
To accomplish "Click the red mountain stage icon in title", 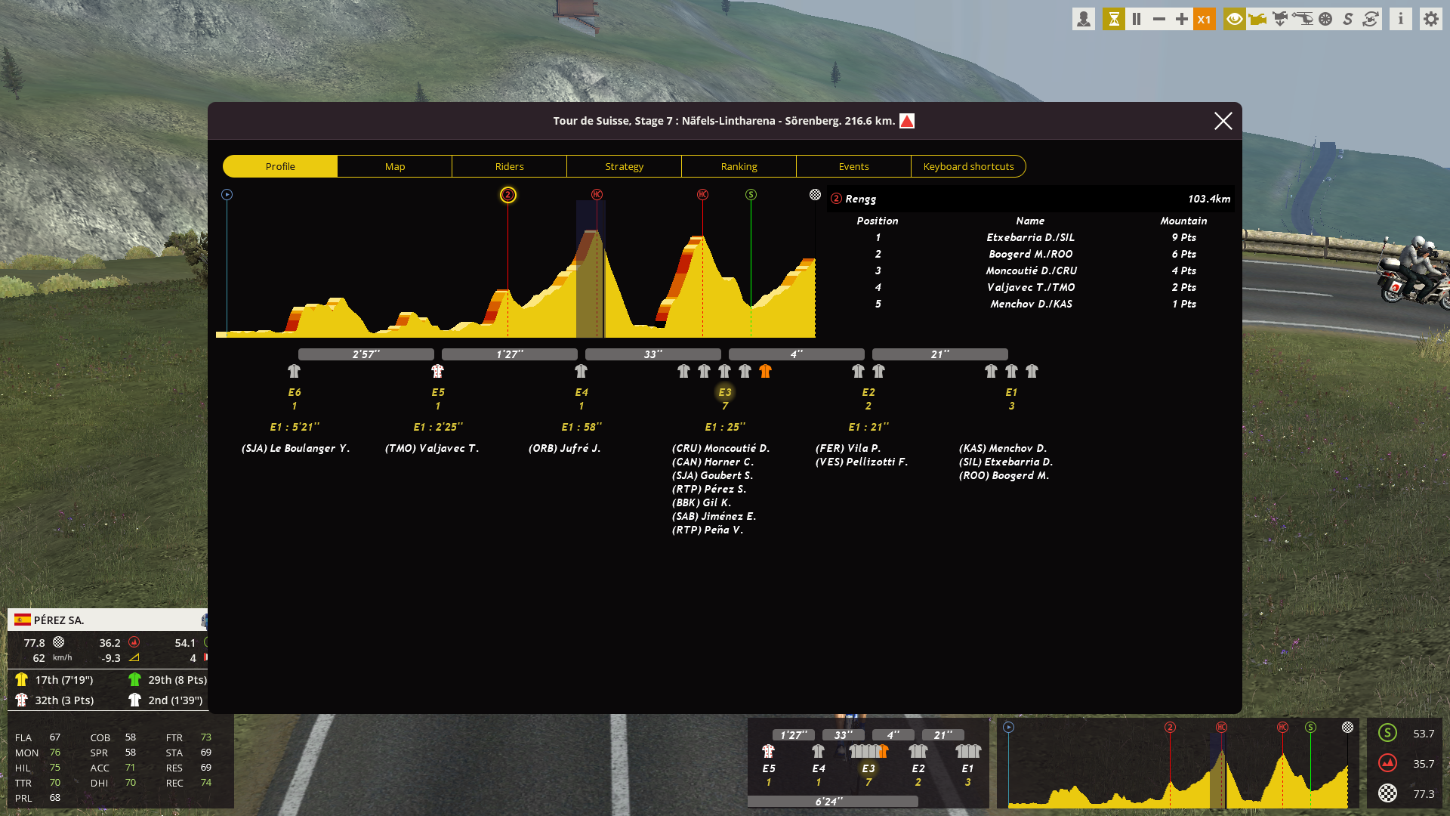I will pos(907,121).
